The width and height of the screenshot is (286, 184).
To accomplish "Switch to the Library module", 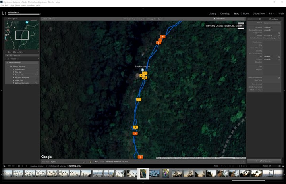I will (212, 13).
